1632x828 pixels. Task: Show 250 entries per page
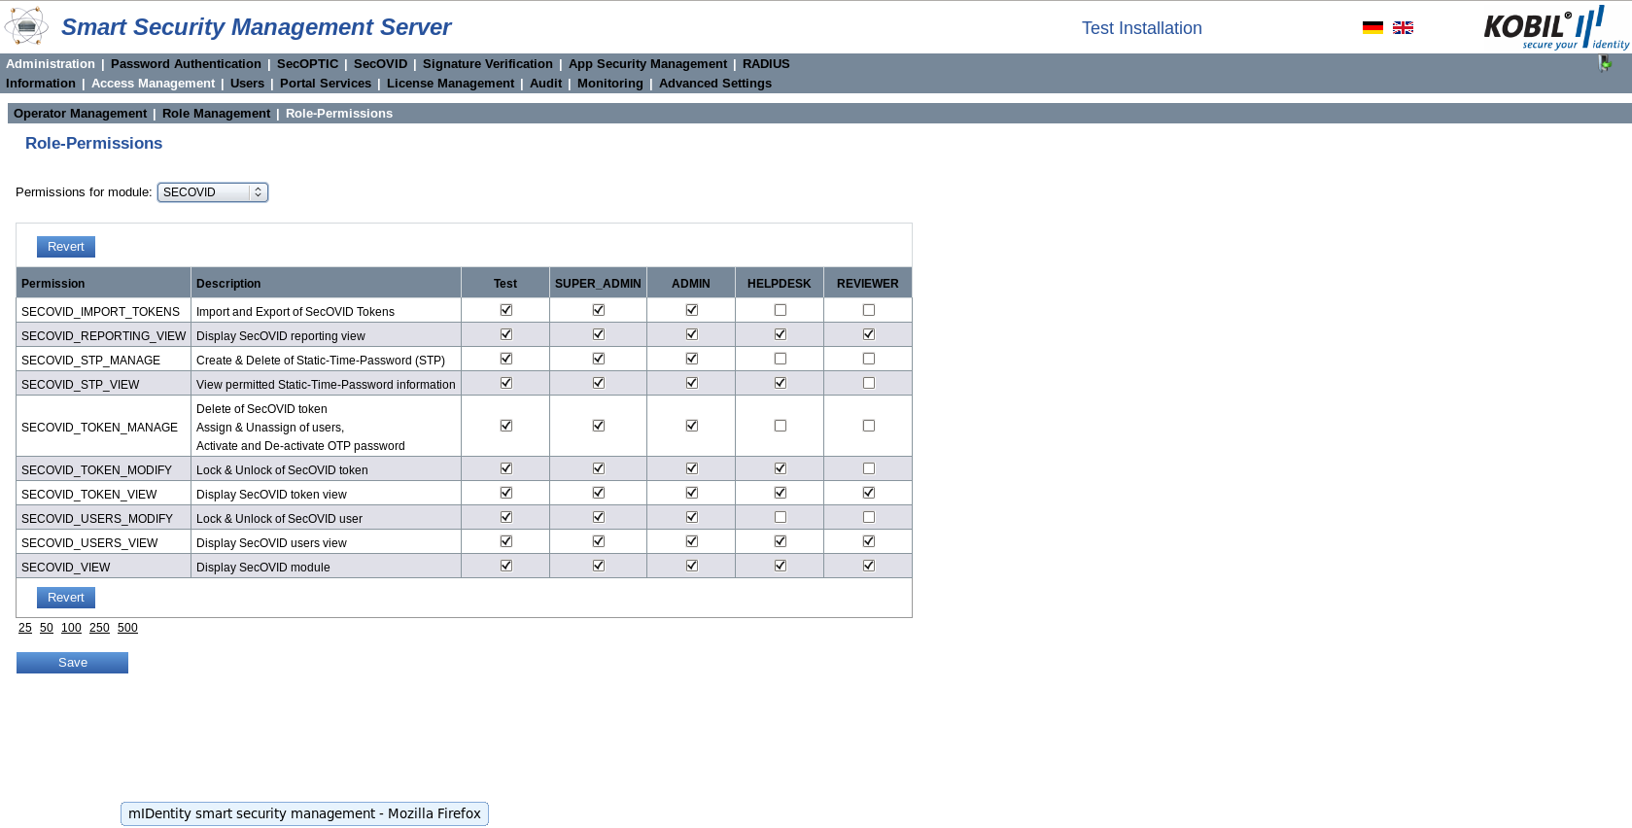click(99, 628)
